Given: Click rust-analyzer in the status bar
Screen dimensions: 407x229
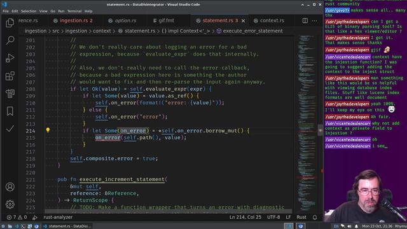Looking at the screenshot, I should (58, 217).
